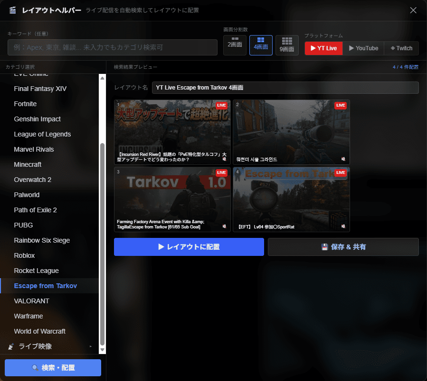Toggle mute icon on the Korean-titled stream
This screenshot has height=381, width=427.
[x=343, y=159]
